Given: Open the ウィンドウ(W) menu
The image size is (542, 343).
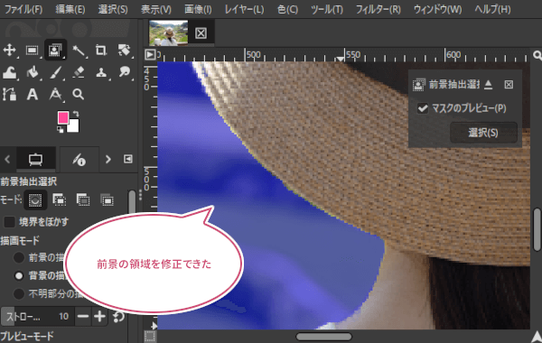Looking at the screenshot, I should [438, 9].
